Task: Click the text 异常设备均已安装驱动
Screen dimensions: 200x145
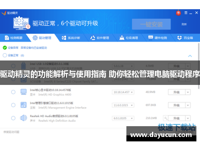Action: pos(34,48)
